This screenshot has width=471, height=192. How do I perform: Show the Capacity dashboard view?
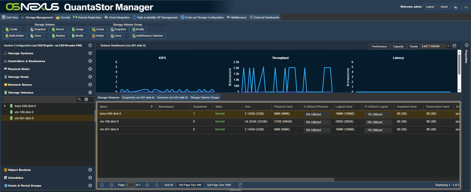click(398, 46)
